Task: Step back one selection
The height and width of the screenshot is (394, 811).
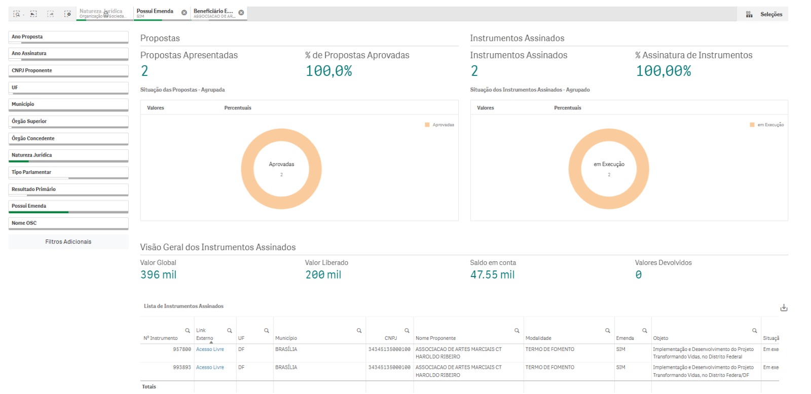Action: tap(33, 14)
